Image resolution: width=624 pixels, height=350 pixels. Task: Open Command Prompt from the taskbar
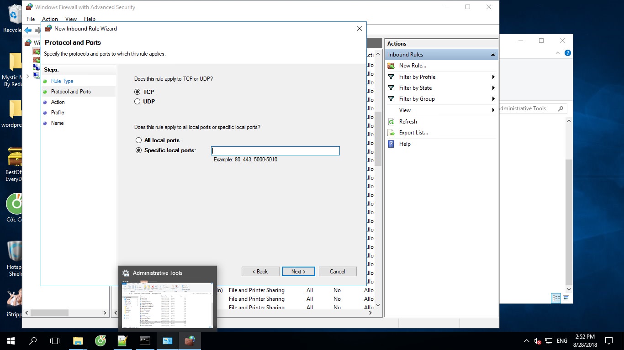pyautogui.click(x=145, y=341)
